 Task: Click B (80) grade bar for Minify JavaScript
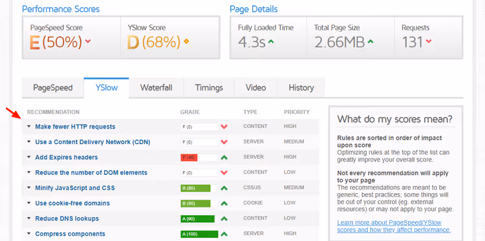(199, 188)
